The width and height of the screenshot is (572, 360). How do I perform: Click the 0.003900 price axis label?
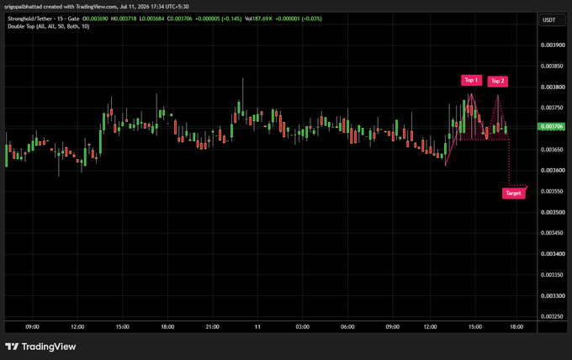[553, 45]
